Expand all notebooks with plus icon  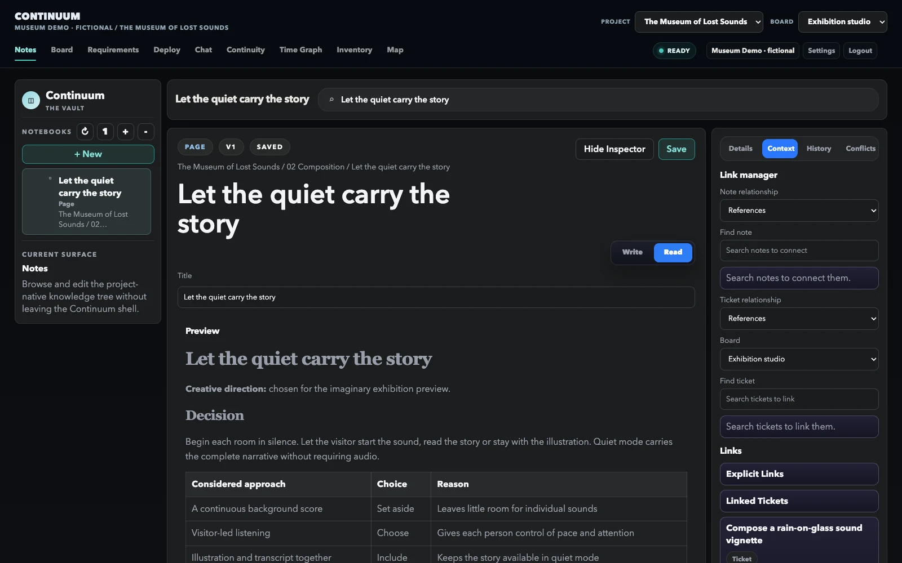click(x=125, y=131)
